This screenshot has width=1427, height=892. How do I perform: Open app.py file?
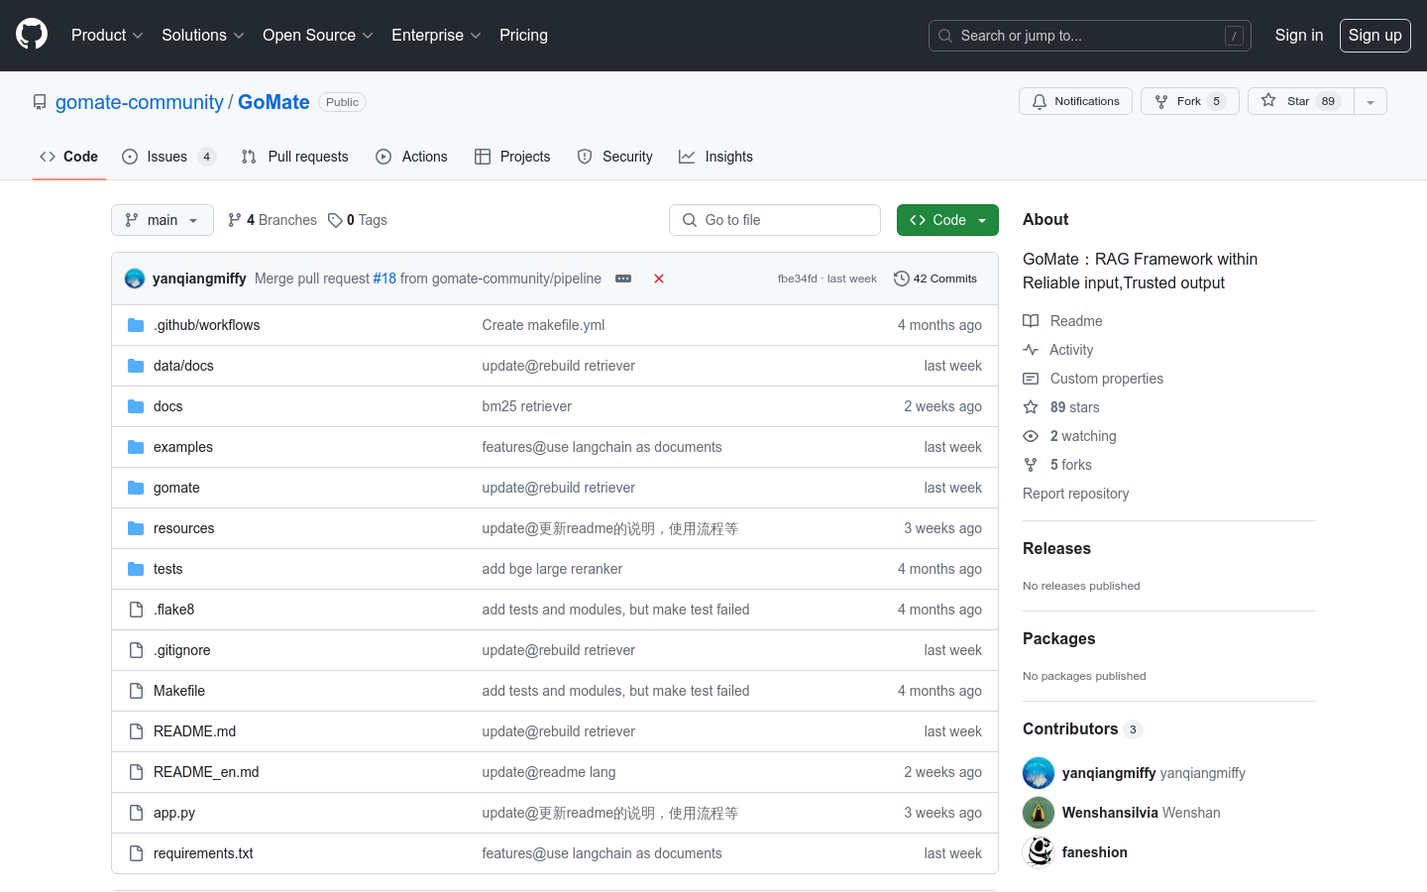pyautogui.click(x=174, y=813)
